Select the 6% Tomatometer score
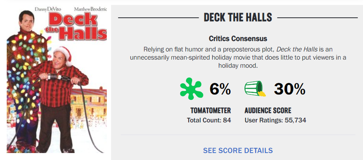 tap(220, 89)
